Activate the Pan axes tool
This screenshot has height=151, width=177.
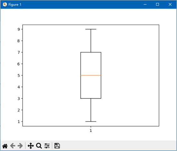coord(31,146)
